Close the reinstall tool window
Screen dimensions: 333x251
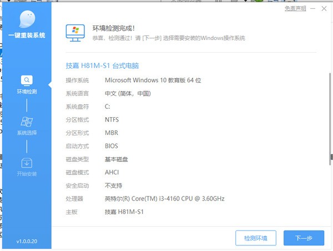324,8
